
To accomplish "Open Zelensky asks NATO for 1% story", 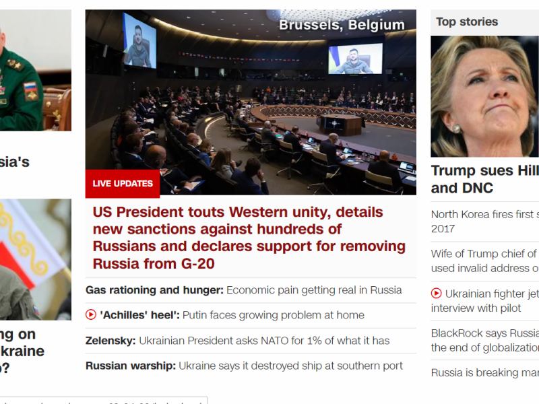I will pyautogui.click(x=238, y=341).
